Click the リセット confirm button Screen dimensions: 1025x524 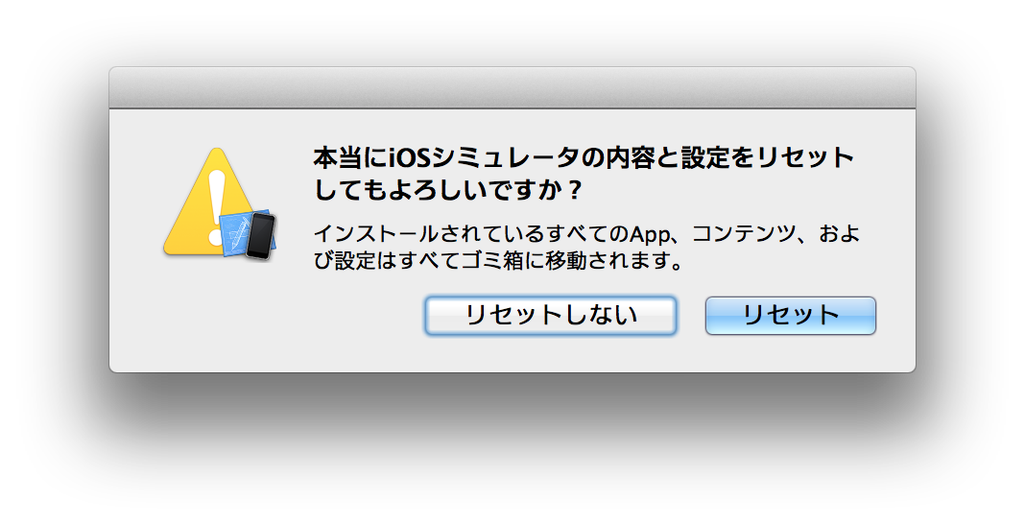(x=790, y=316)
